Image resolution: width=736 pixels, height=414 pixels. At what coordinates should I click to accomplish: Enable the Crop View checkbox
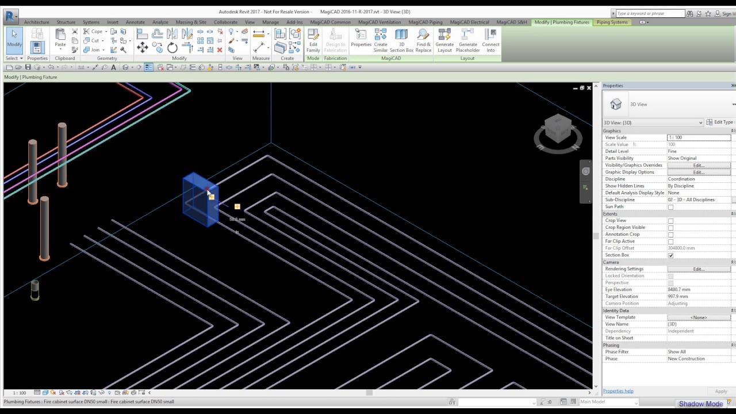670,221
